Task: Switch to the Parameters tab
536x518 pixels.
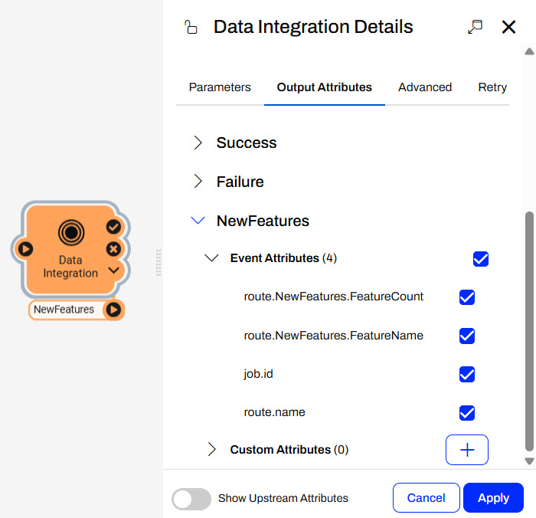Action: [220, 87]
